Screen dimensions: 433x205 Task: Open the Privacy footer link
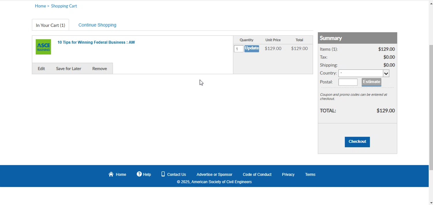(288, 175)
